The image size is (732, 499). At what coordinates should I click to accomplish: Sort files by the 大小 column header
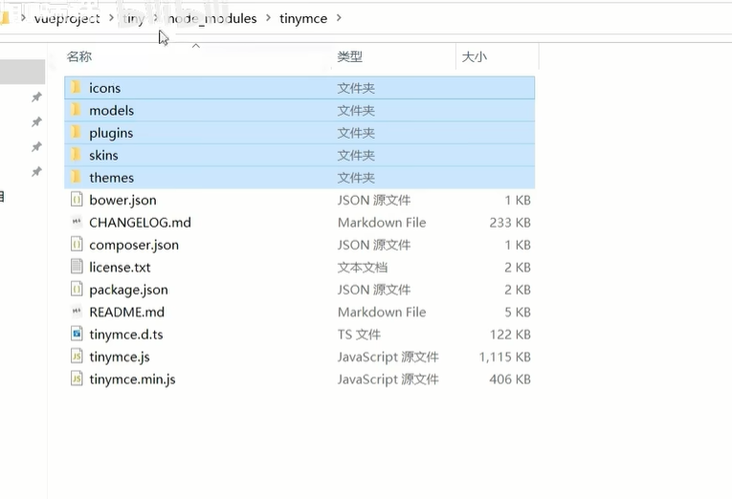click(474, 56)
